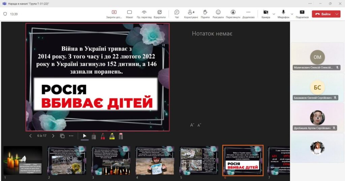Expand the Вийти leave options arrow
The image size is (345, 181).
pyautogui.click(x=337, y=14)
